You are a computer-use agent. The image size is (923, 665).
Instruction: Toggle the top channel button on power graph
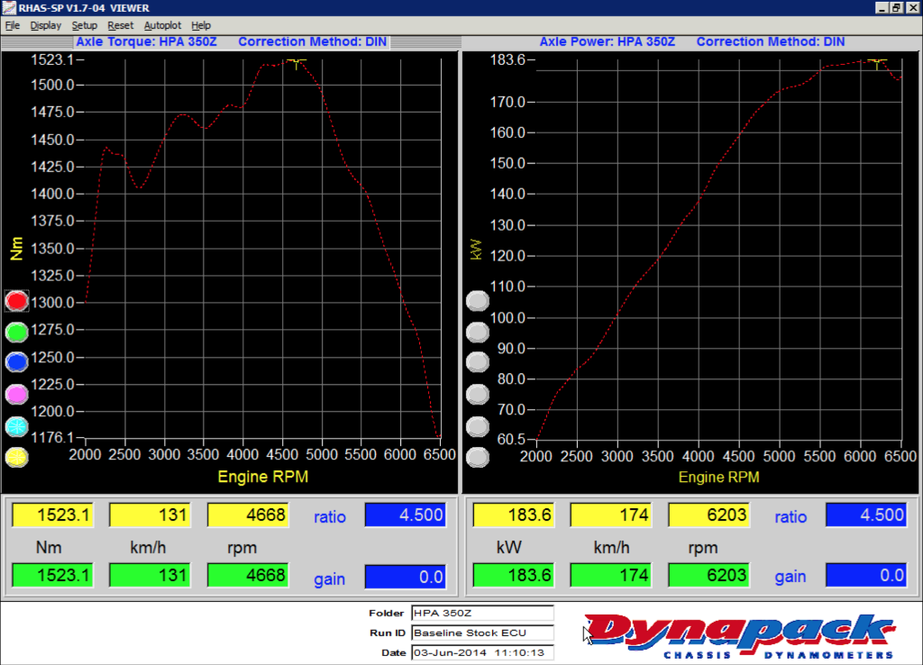click(478, 300)
